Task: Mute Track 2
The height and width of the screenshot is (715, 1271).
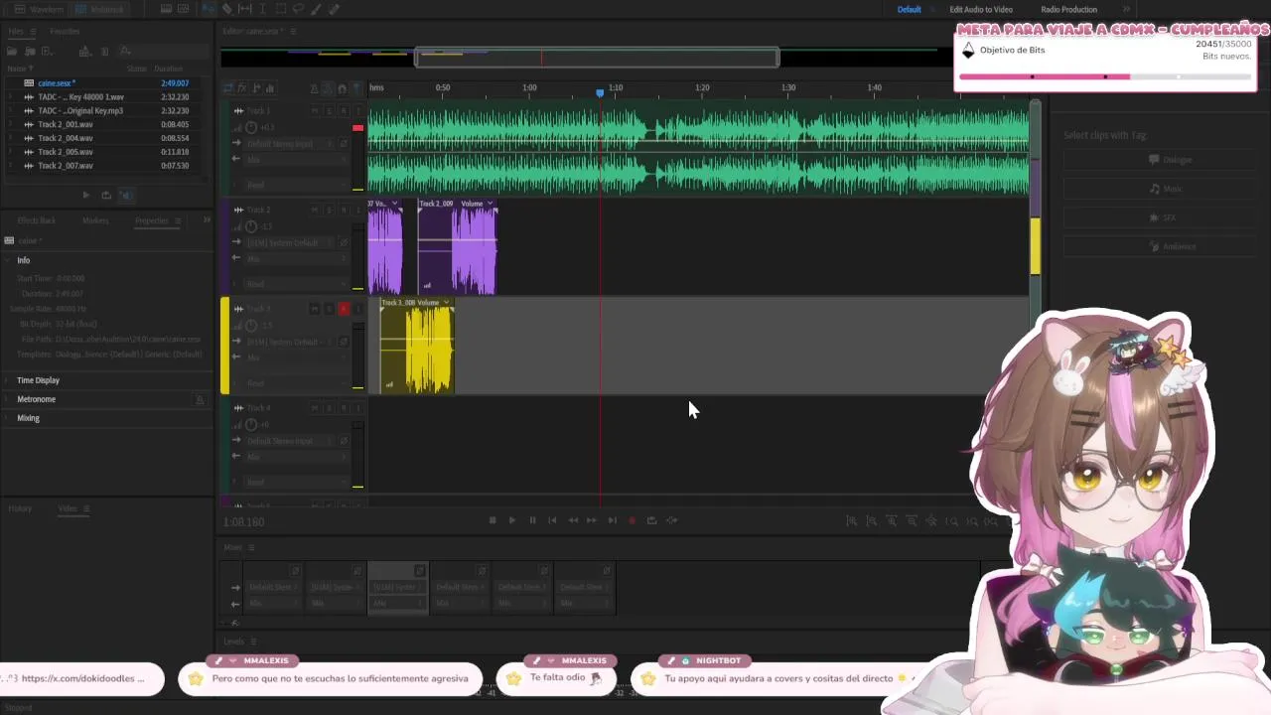Action: [315, 210]
